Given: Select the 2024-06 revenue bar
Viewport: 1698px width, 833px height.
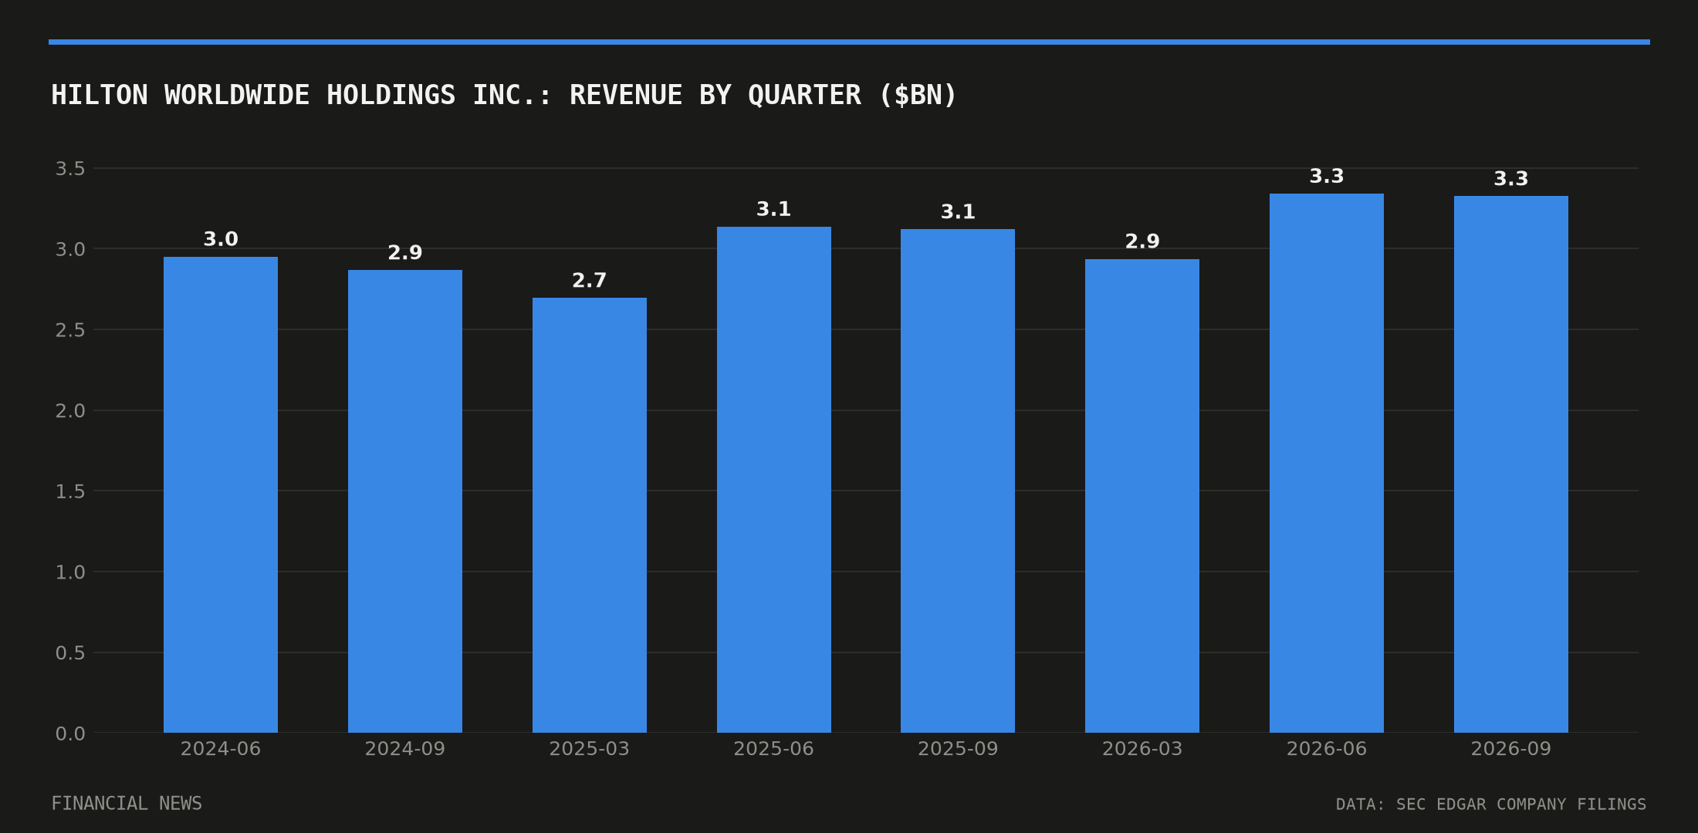Looking at the screenshot, I should 221,494.
